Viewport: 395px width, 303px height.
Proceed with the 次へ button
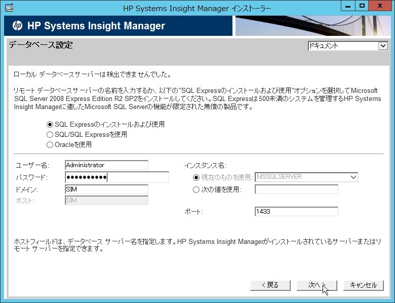[317, 285]
